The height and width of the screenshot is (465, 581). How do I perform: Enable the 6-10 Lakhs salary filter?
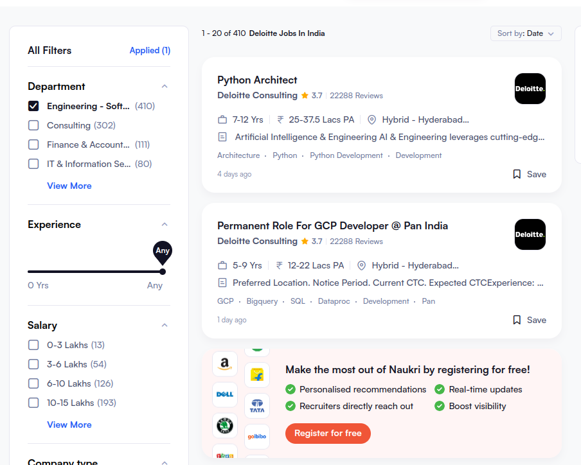33,383
